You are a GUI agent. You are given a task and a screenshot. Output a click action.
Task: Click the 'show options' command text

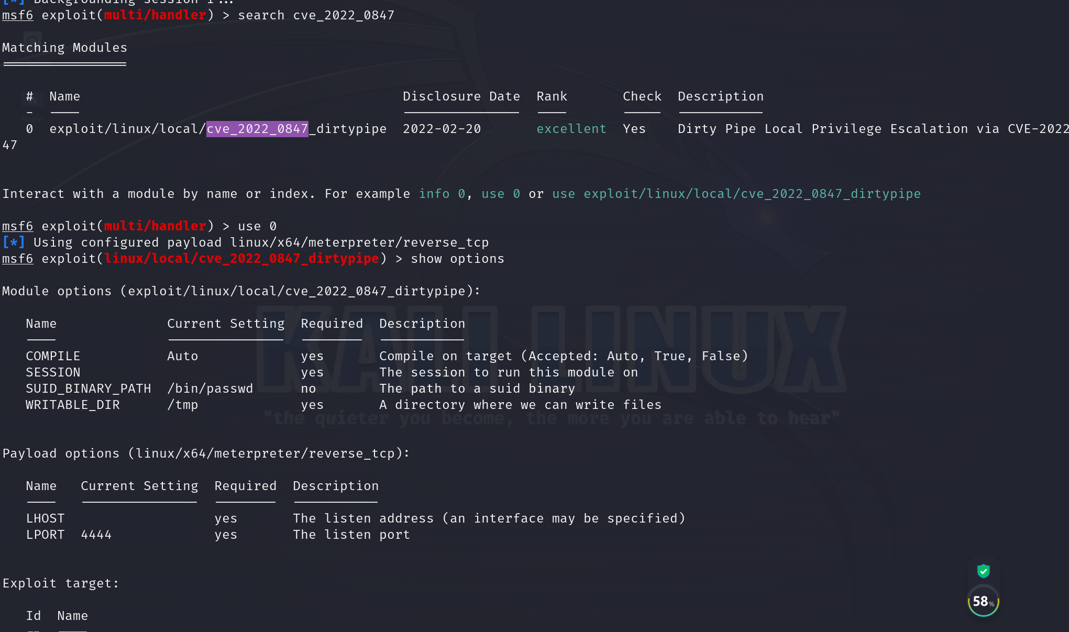pos(457,259)
